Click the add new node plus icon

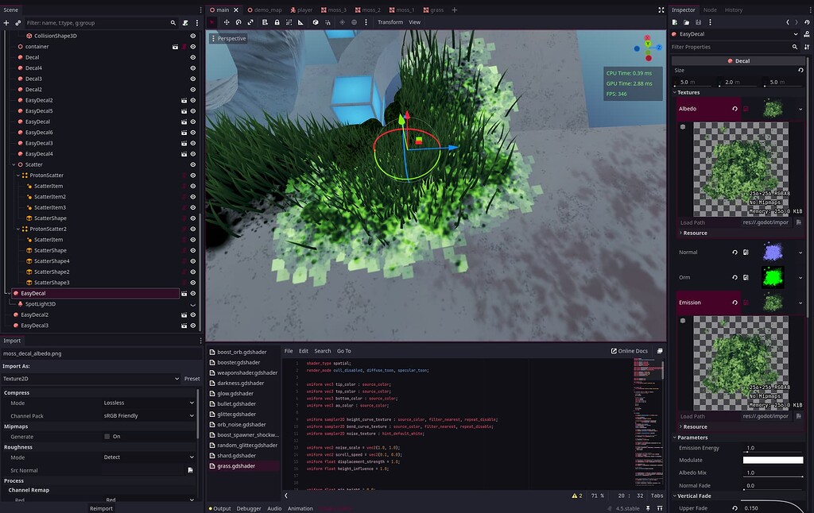pyautogui.click(x=6, y=23)
